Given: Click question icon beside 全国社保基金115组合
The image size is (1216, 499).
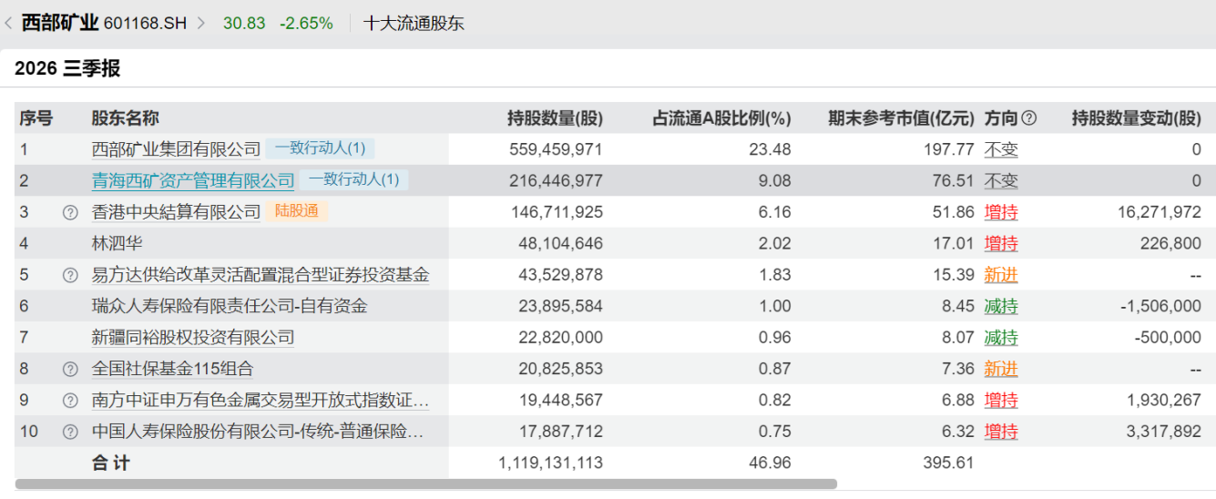Looking at the screenshot, I should (x=70, y=369).
